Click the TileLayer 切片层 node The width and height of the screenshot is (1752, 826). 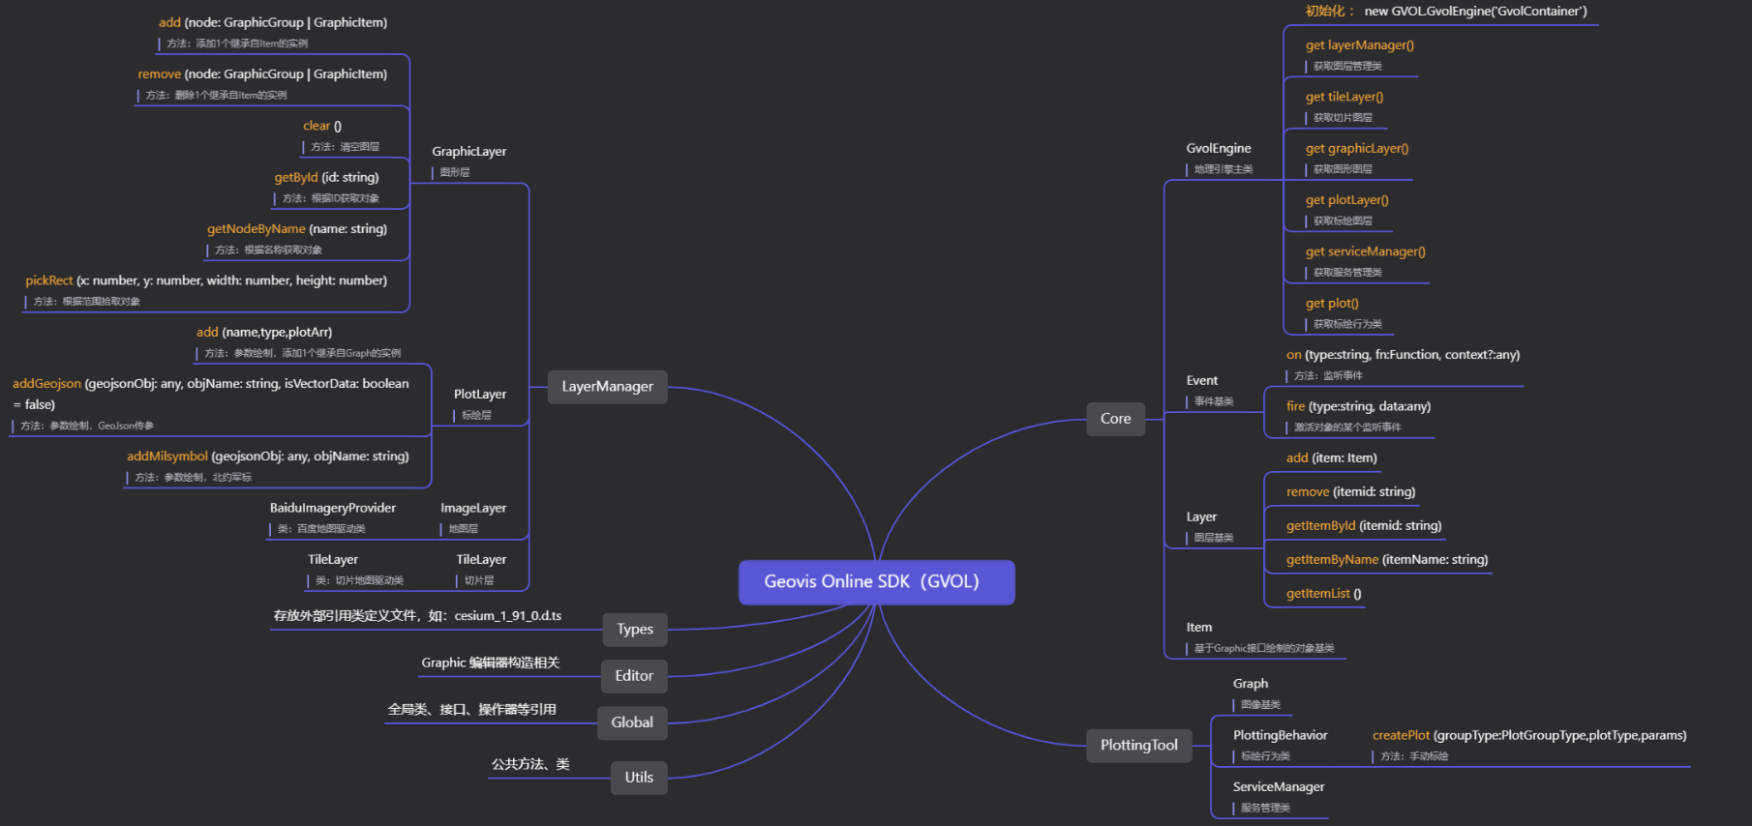point(481,569)
